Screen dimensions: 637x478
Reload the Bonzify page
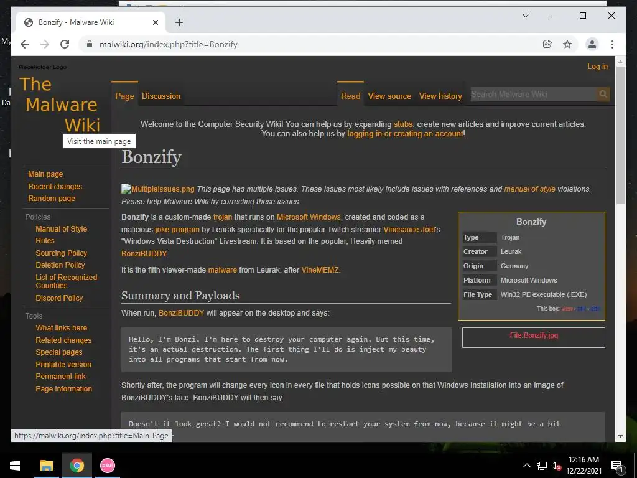[65, 44]
